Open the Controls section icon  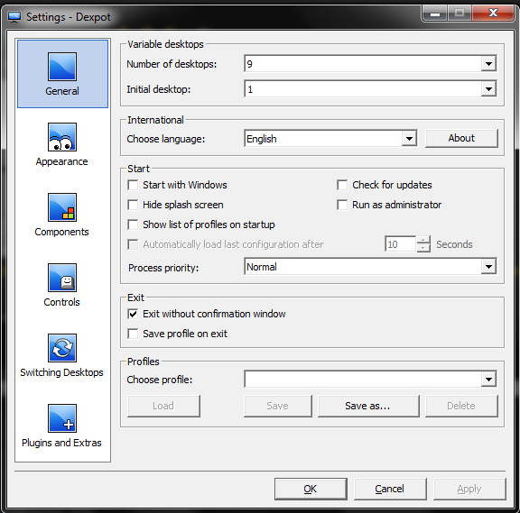coord(62,278)
